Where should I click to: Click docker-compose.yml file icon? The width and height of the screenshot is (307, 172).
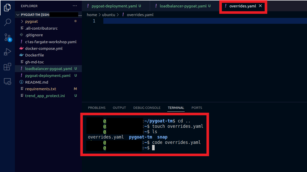coord(21,48)
